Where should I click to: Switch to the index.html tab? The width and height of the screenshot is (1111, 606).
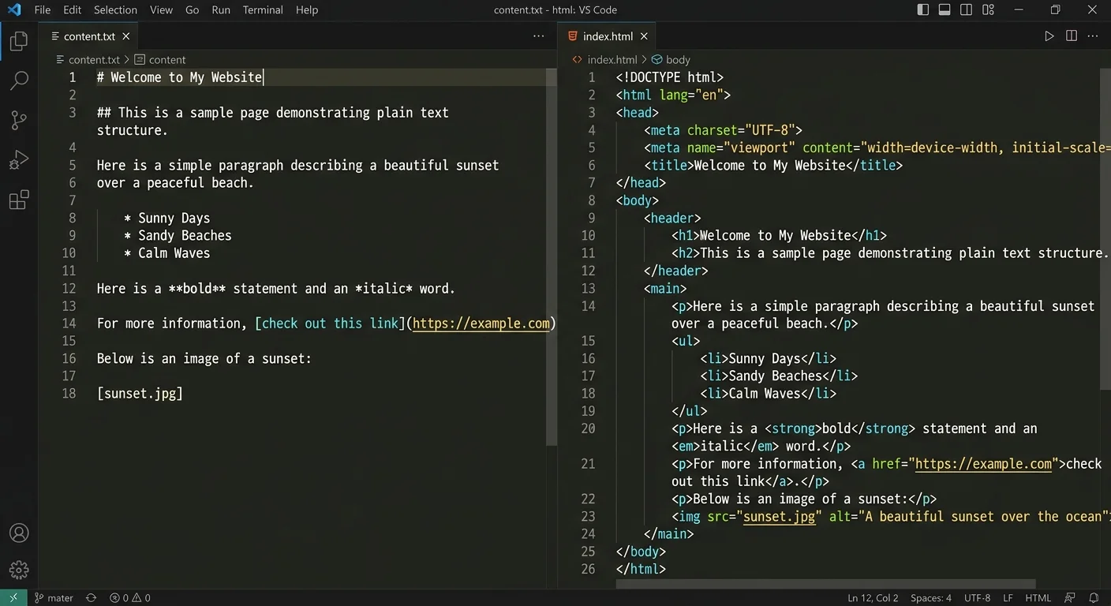click(x=608, y=36)
